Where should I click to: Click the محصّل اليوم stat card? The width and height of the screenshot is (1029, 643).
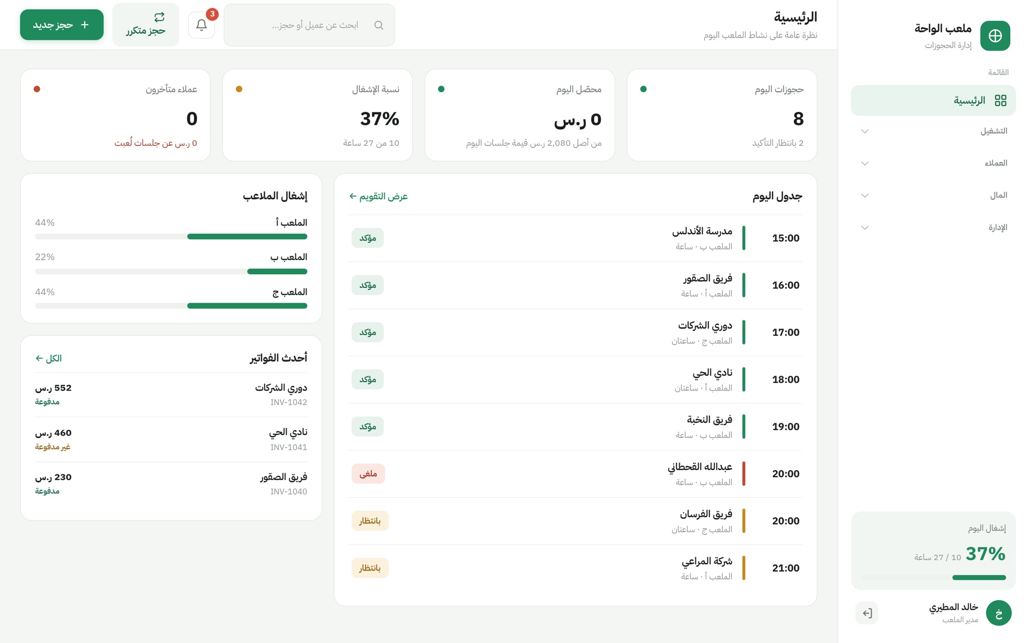click(520, 115)
